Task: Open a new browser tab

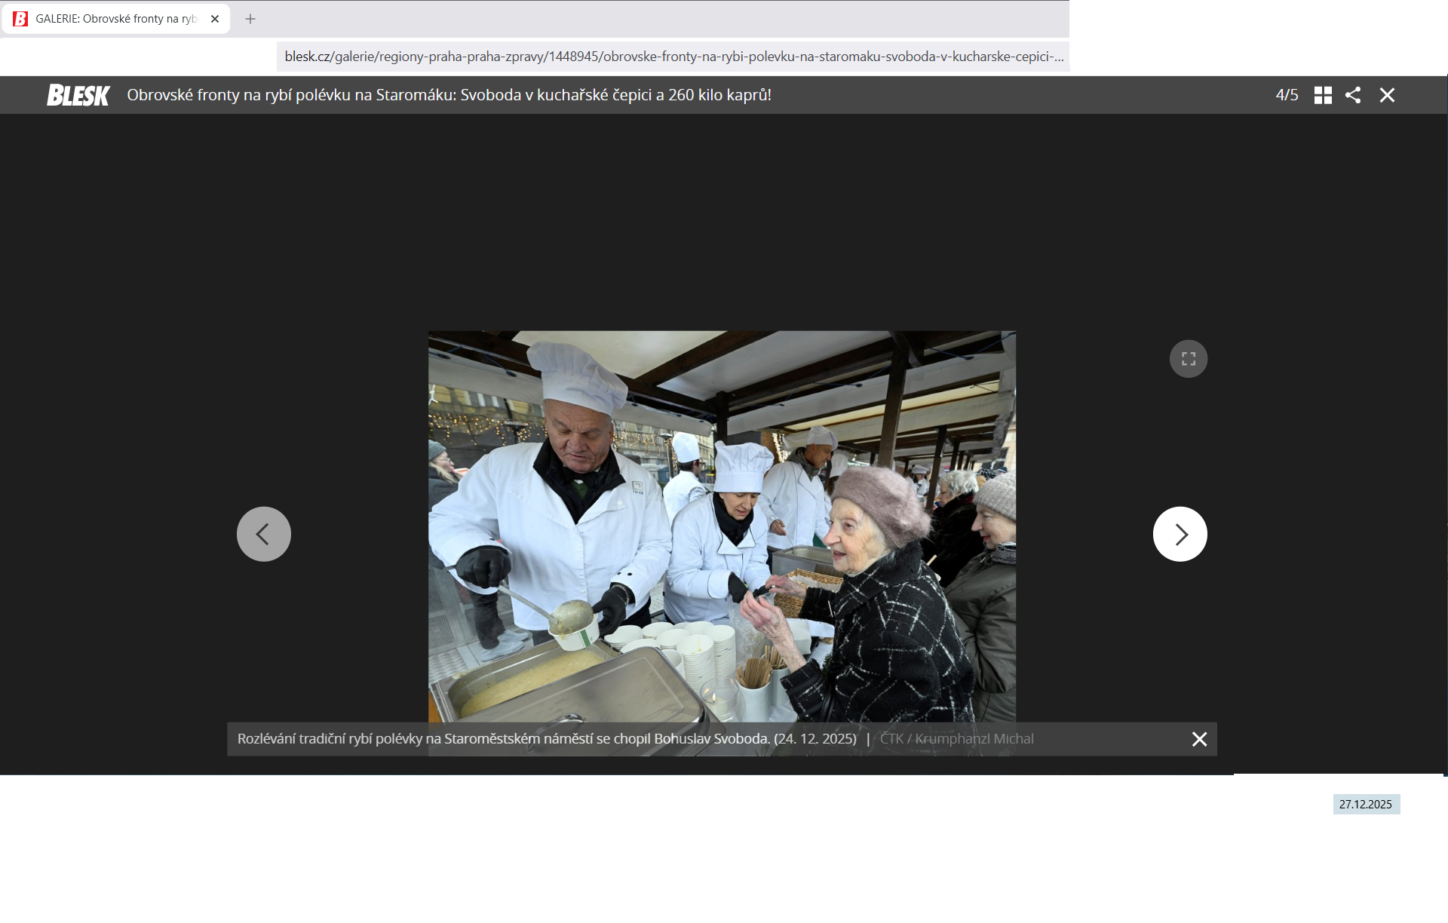Action: click(250, 19)
